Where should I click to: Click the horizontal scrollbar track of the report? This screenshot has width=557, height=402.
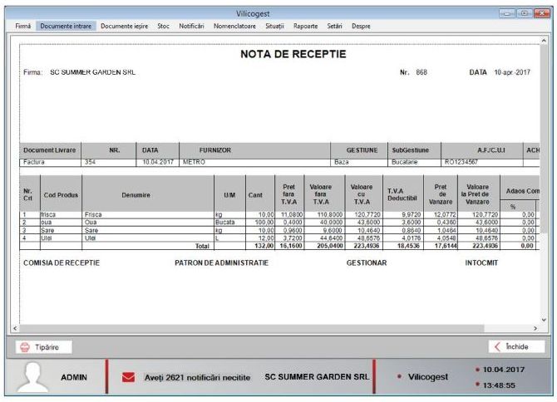pos(278,329)
